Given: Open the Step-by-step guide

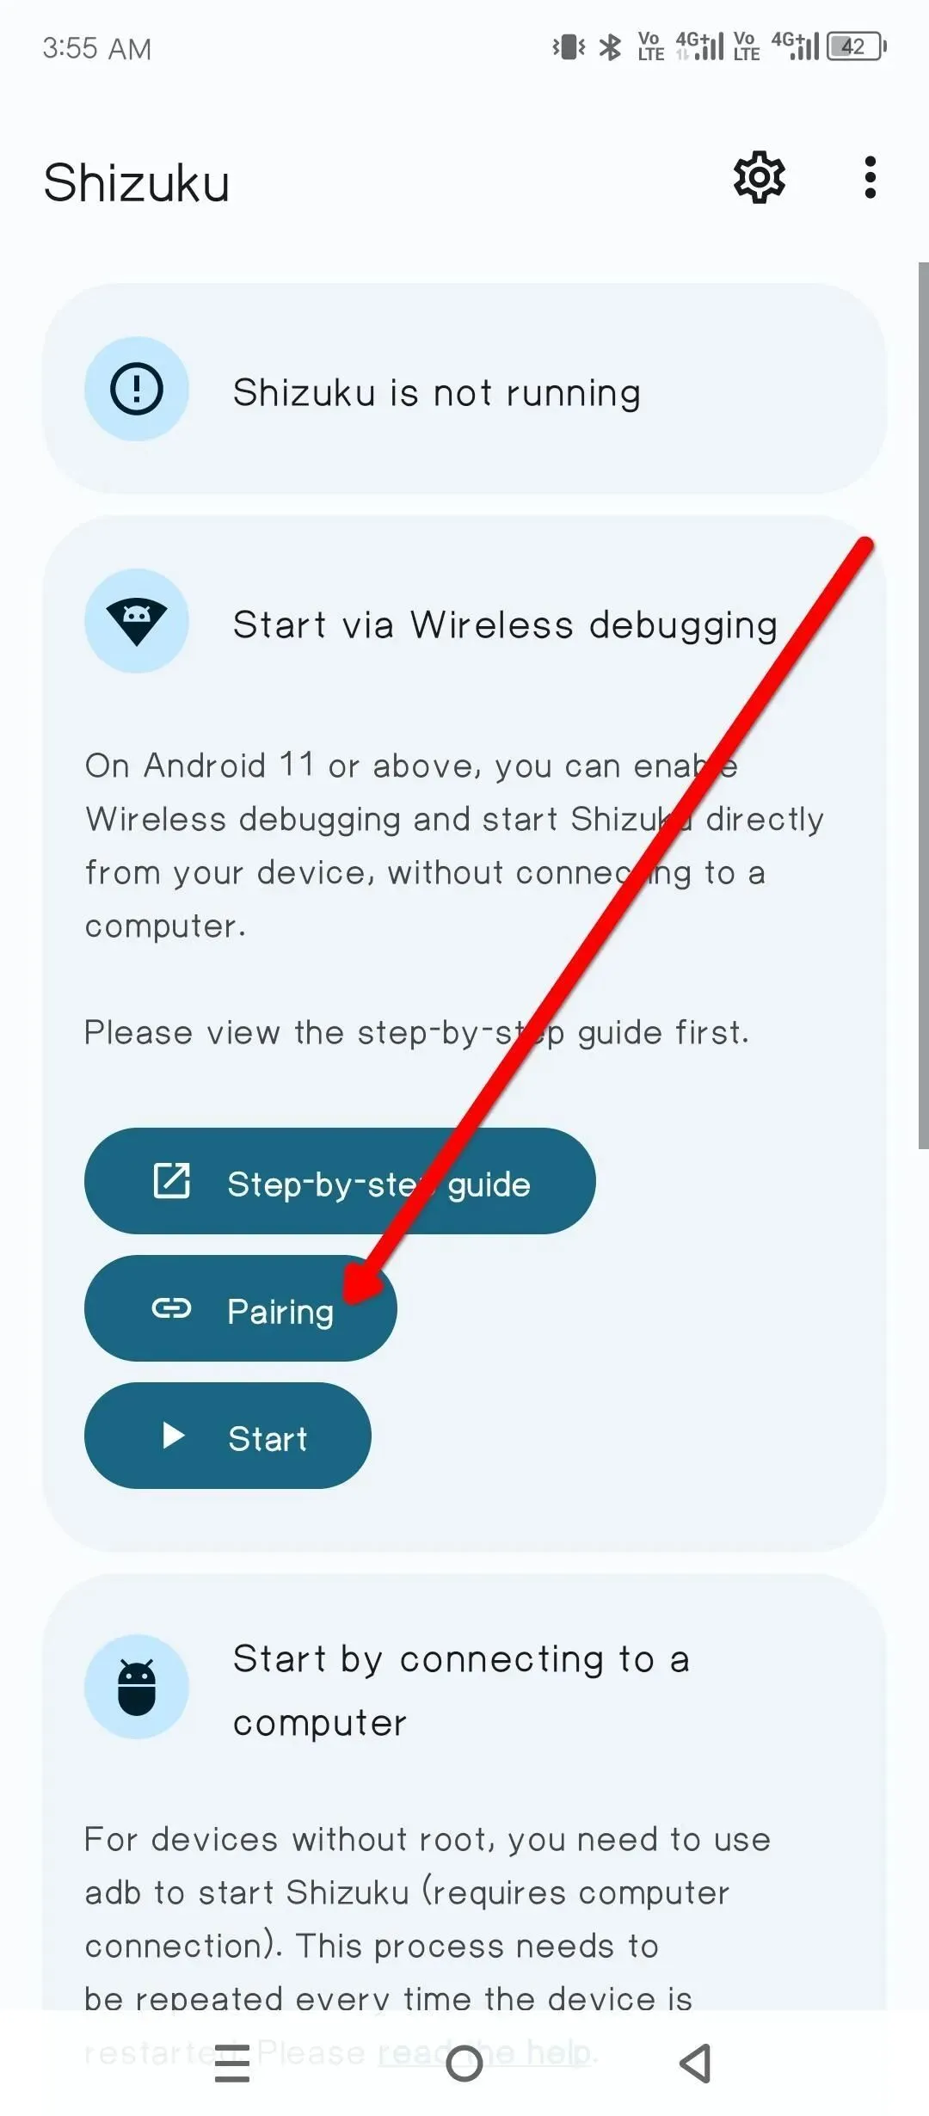Looking at the screenshot, I should click(340, 1181).
